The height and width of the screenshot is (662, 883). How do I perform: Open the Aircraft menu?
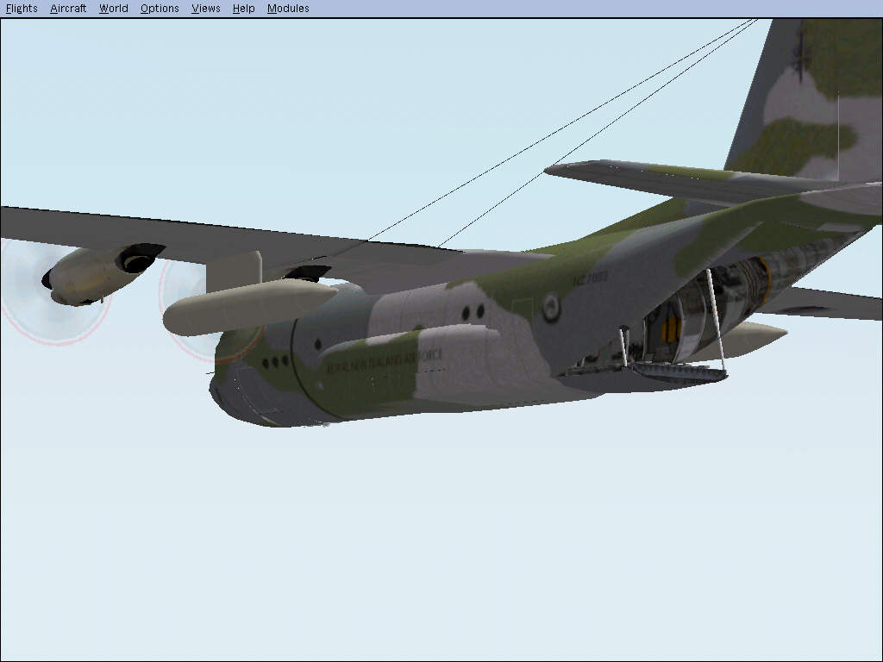coord(68,9)
